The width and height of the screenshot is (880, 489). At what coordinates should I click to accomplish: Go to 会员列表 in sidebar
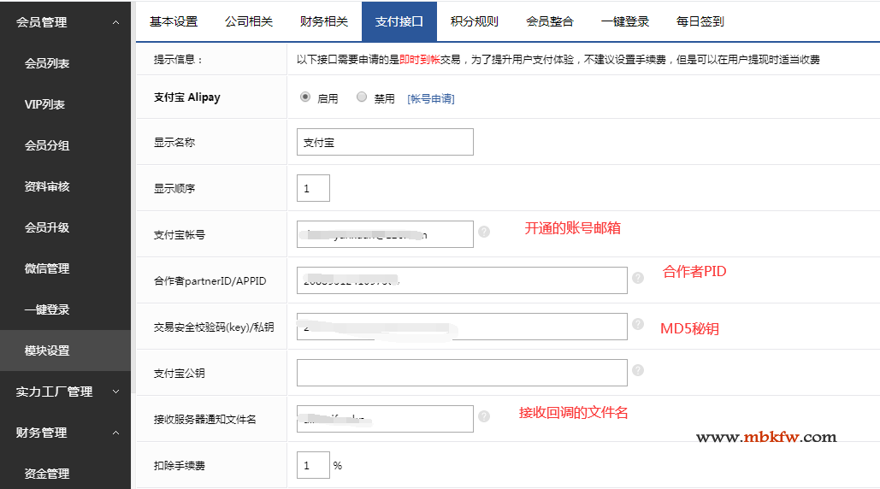(47, 63)
